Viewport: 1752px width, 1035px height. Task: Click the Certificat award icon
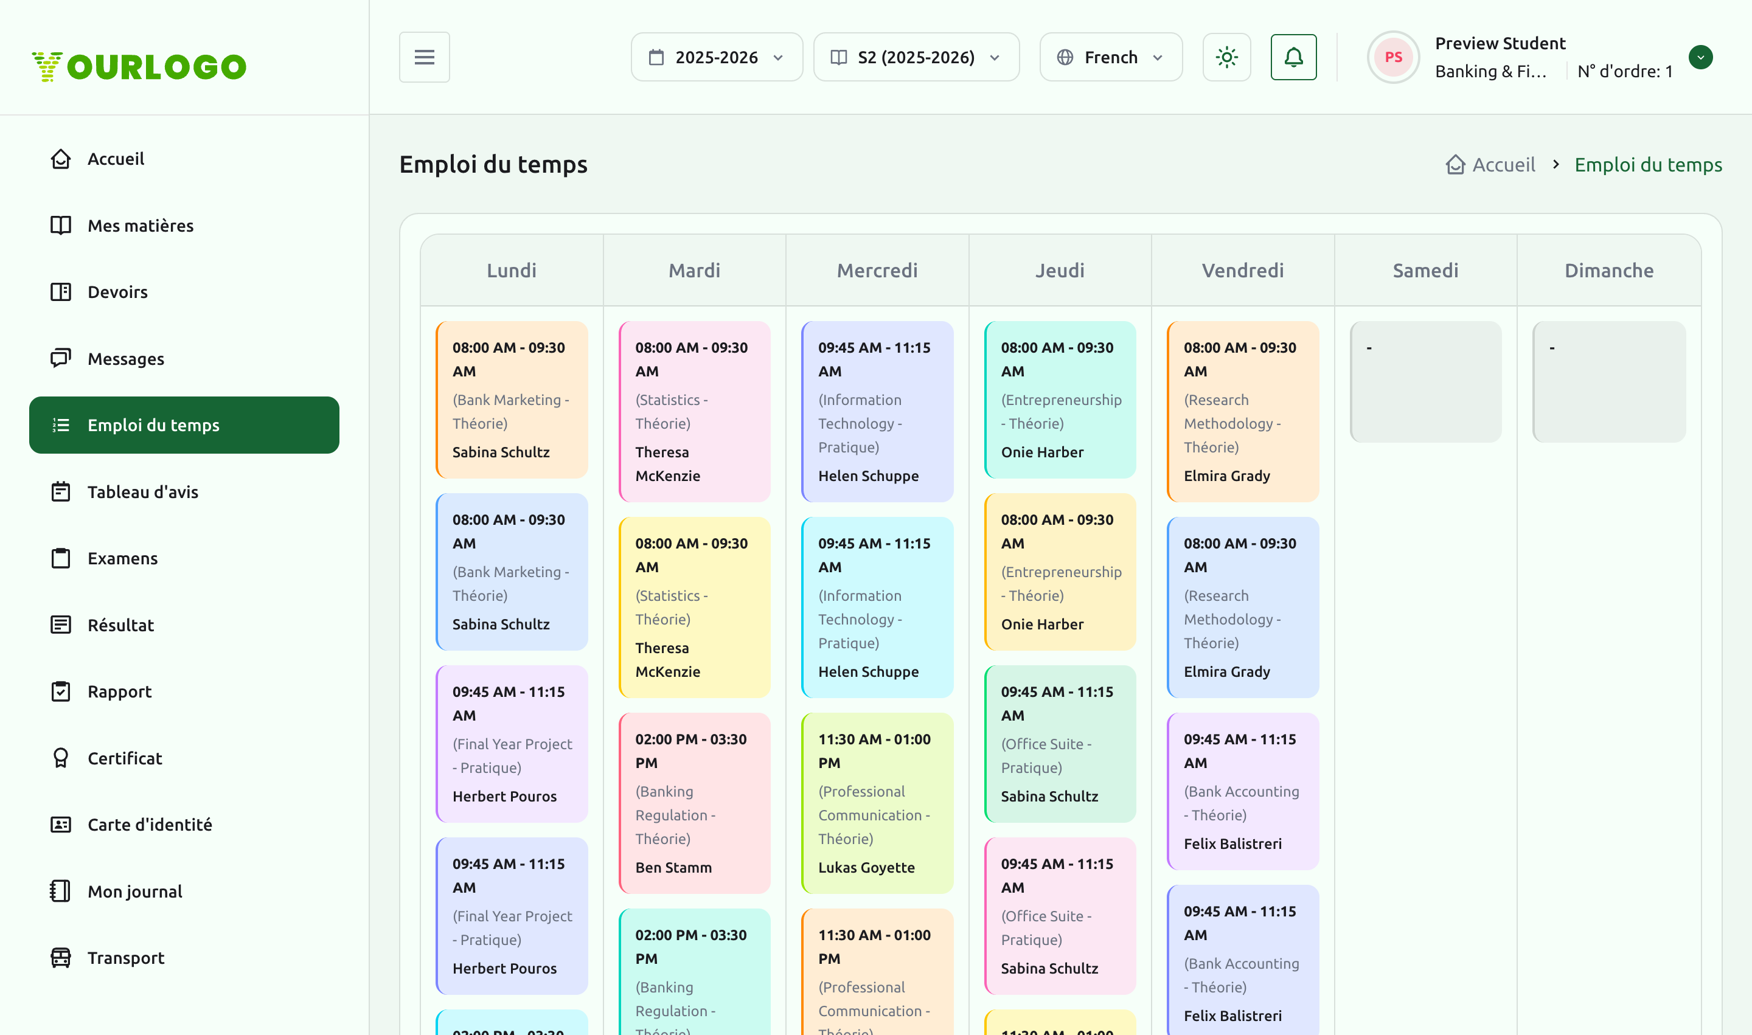coord(61,758)
